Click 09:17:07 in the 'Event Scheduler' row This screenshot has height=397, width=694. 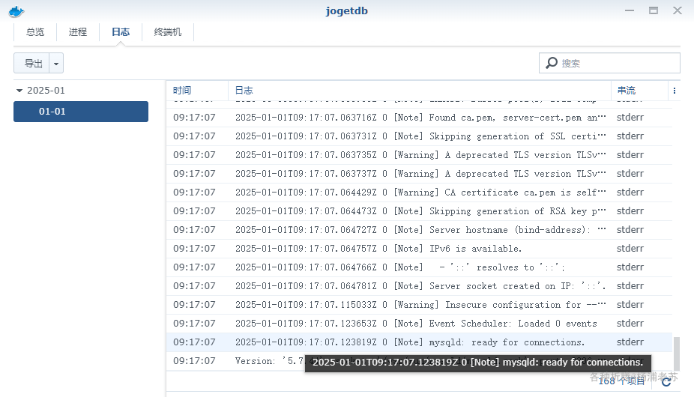(194, 324)
